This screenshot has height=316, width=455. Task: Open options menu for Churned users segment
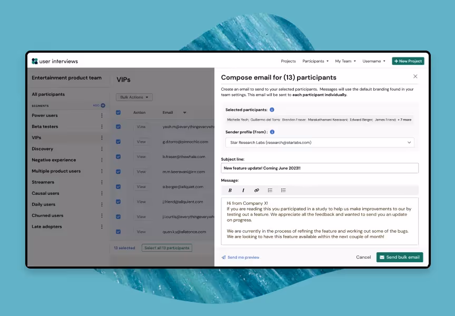click(102, 215)
